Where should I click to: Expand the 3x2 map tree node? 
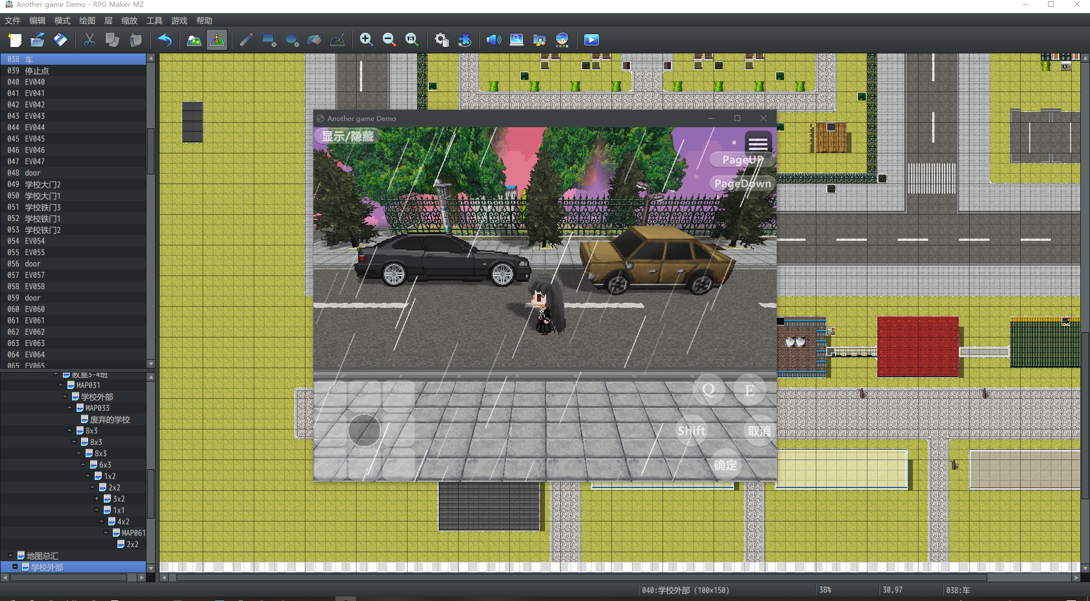pos(97,499)
